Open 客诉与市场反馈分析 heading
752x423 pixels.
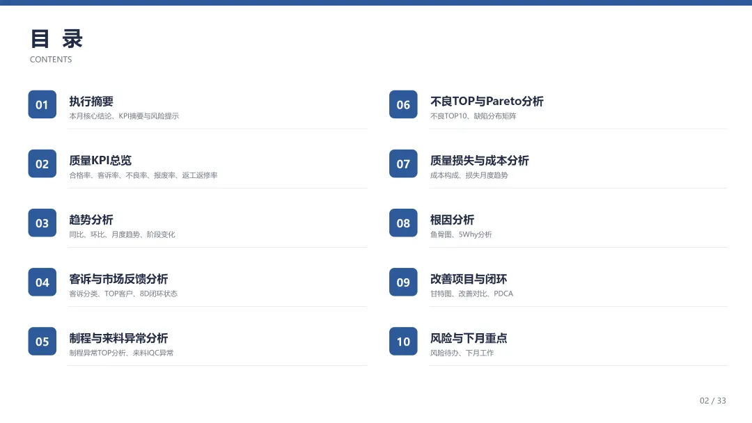118,279
